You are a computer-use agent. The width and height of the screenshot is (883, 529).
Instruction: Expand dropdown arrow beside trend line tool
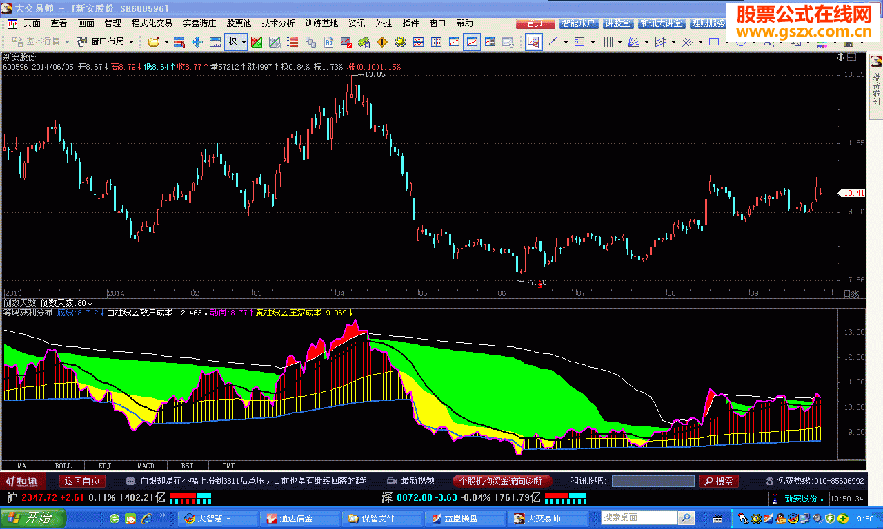(x=566, y=41)
